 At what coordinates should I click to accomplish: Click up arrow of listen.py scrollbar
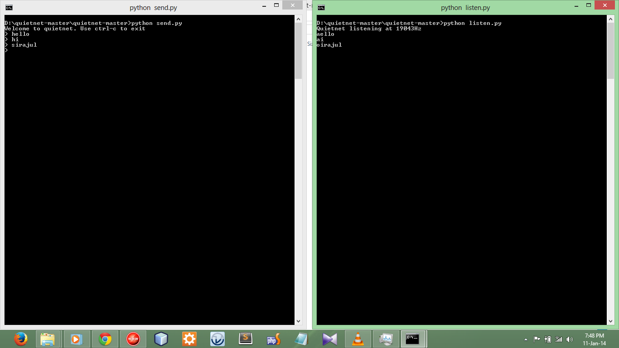(x=611, y=19)
